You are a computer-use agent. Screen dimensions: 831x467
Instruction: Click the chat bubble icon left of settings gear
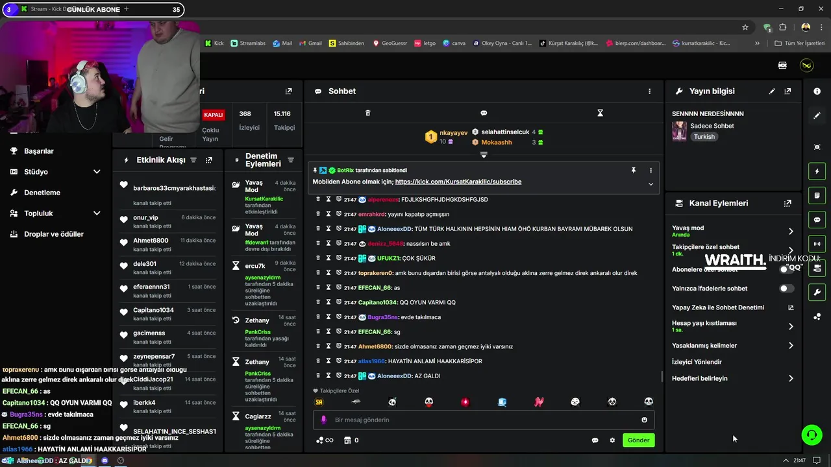pos(595,440)
